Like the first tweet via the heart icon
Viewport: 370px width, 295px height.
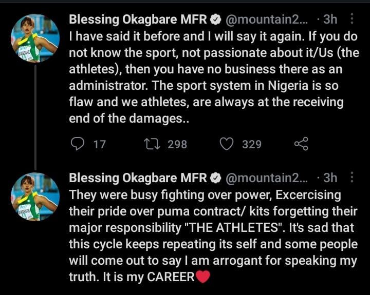click(227, 144)
